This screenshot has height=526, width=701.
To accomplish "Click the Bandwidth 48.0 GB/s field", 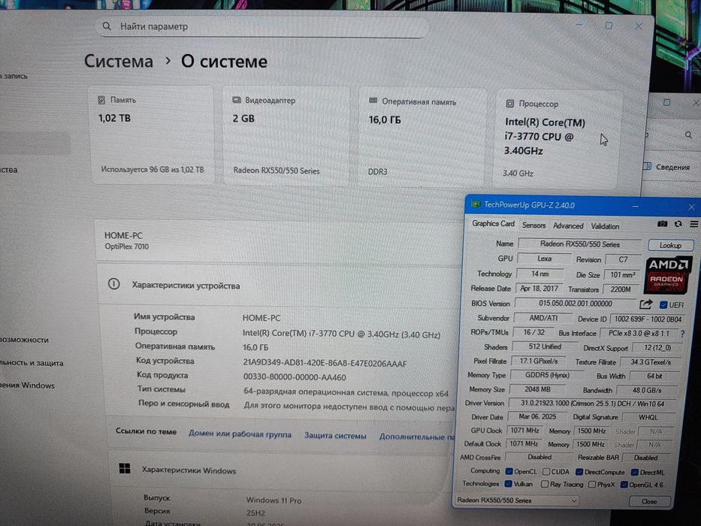I will click(646, 390).
